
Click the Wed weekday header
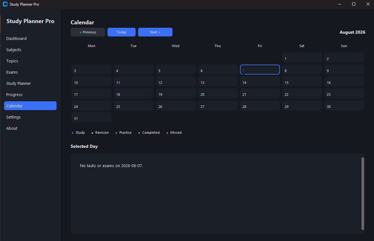point(176,46)
